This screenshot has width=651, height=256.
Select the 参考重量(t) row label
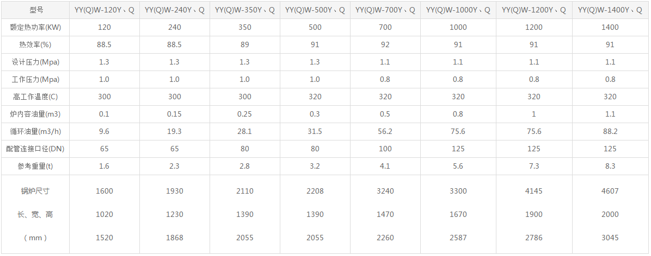coord(35,166)
